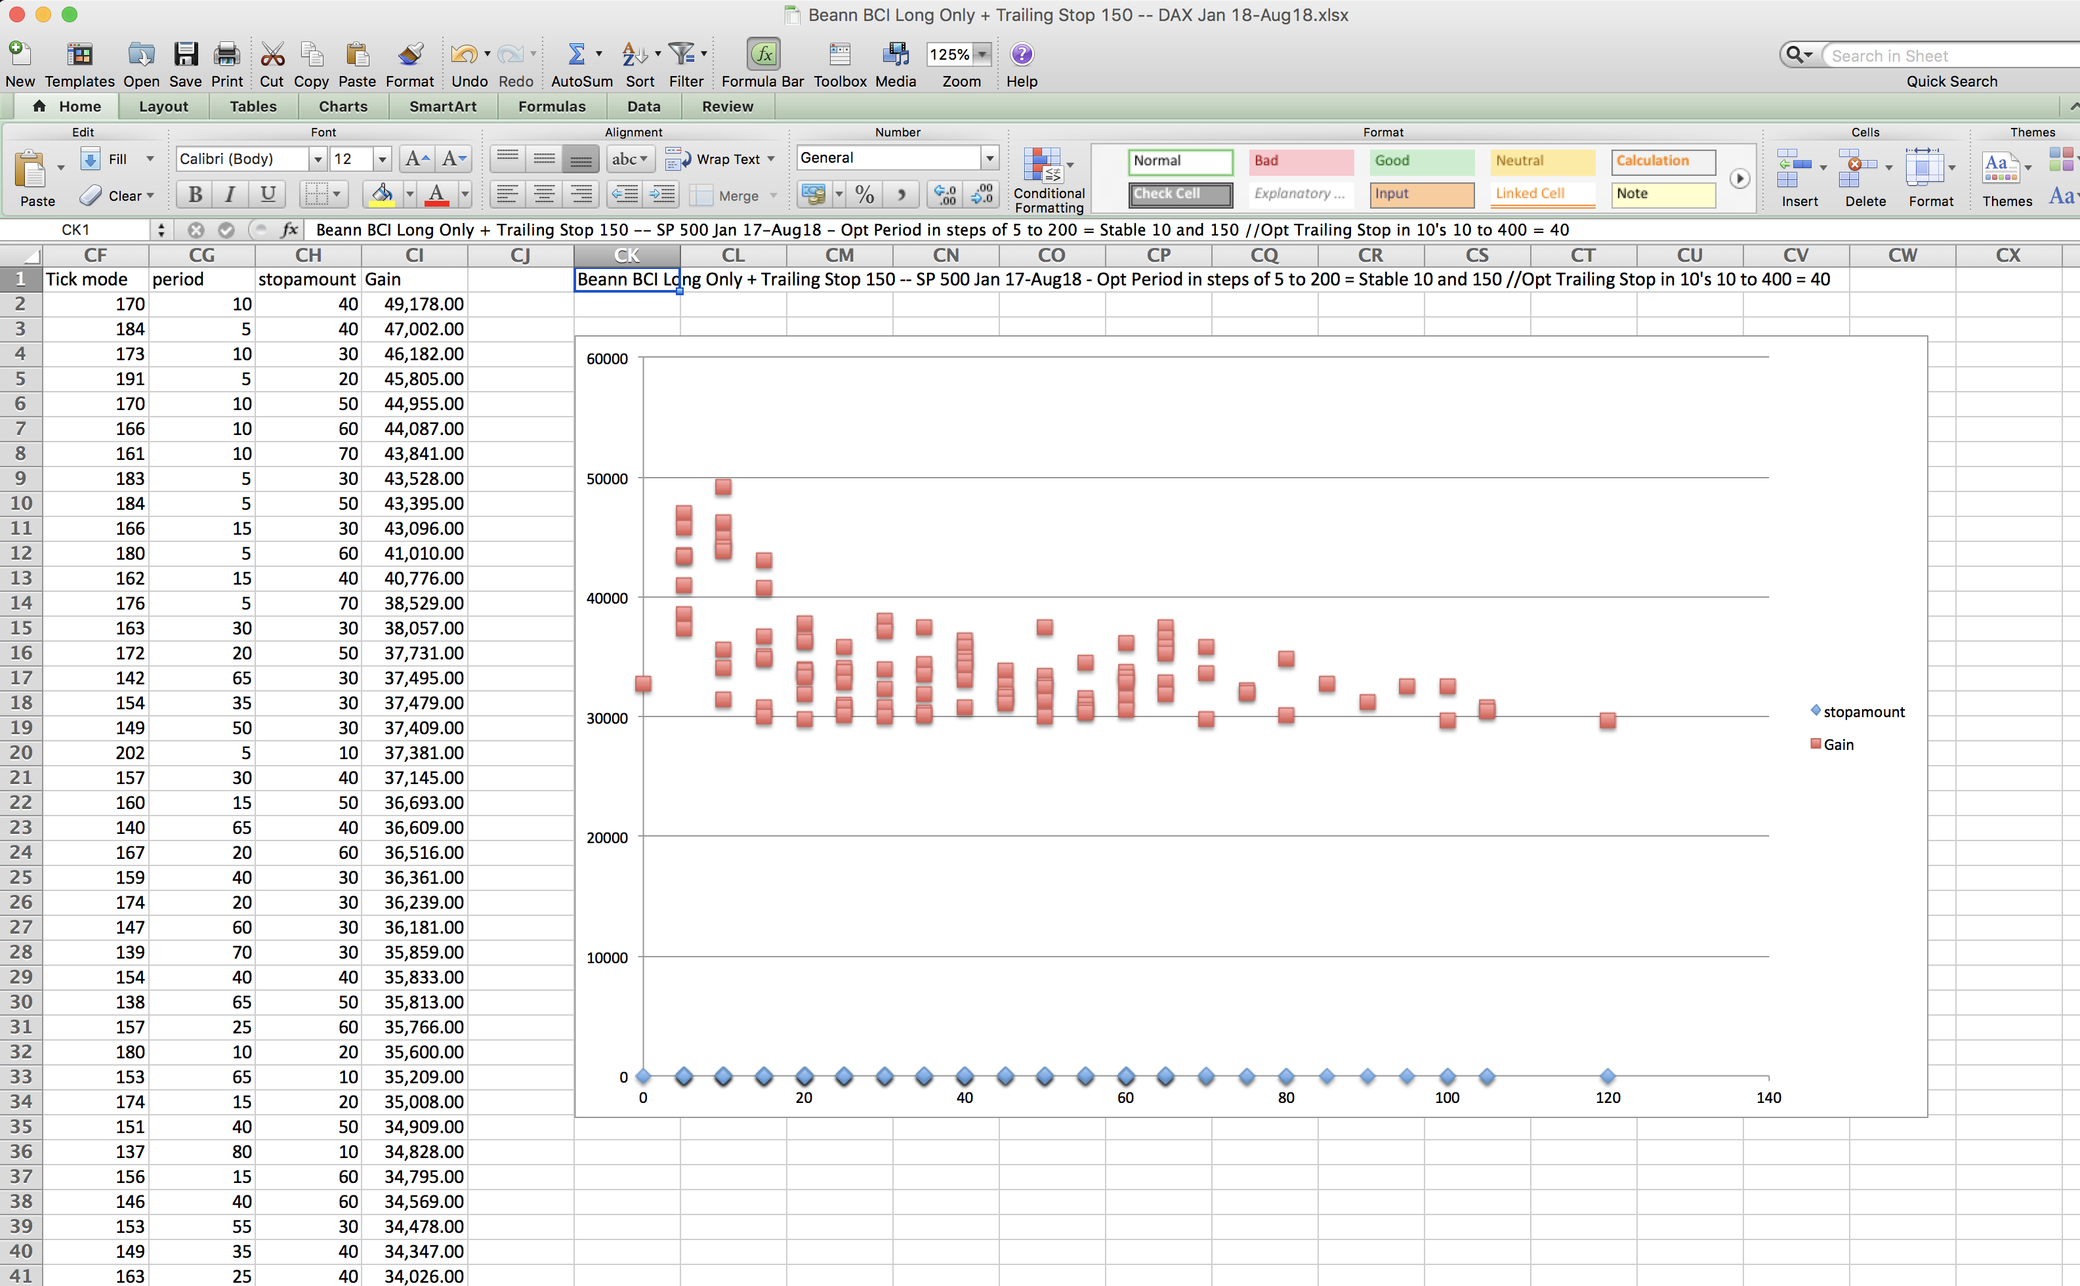
Task: Open the Toolbox panel icon
Action: tap(839, 54)
